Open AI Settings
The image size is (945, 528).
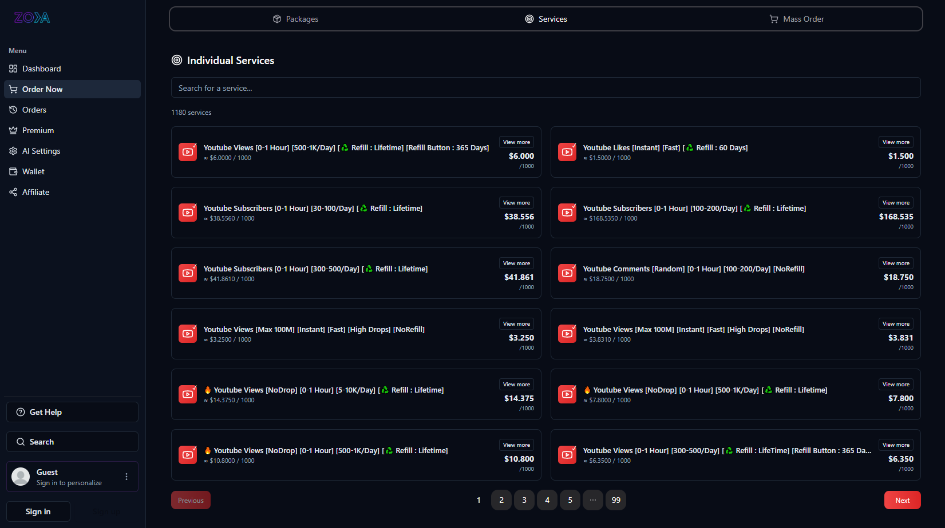coord(72,151)
